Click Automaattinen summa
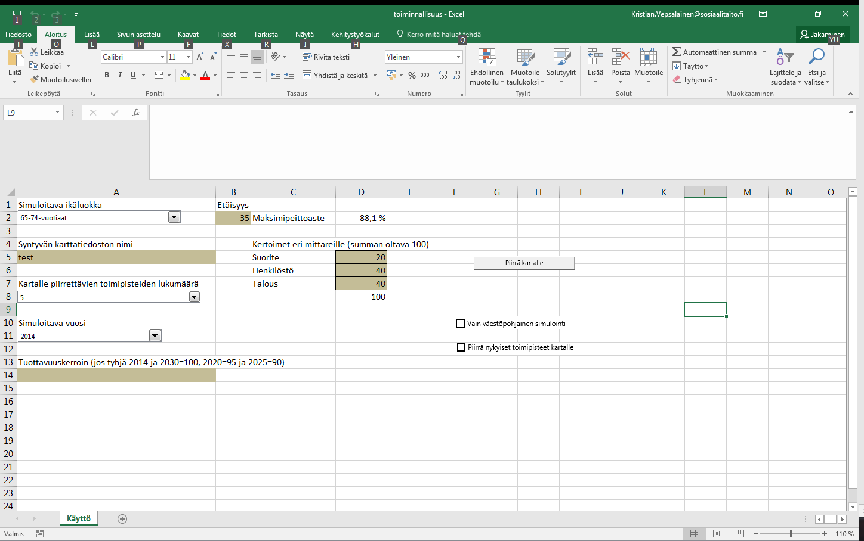 [714, 52]
